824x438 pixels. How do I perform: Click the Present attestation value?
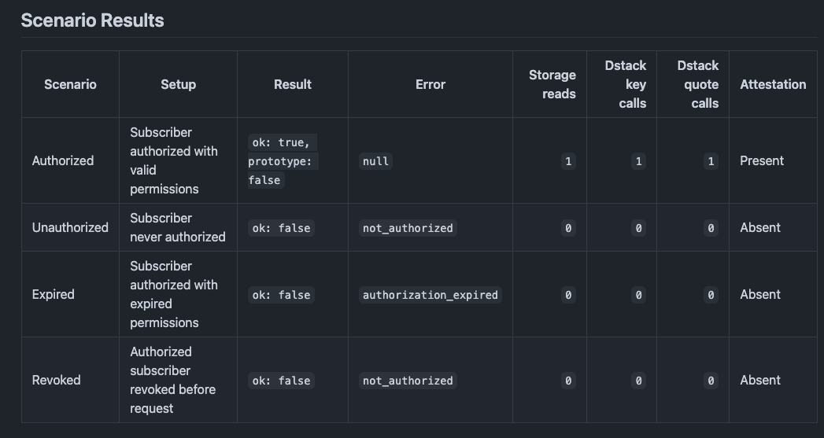point(762,160)
